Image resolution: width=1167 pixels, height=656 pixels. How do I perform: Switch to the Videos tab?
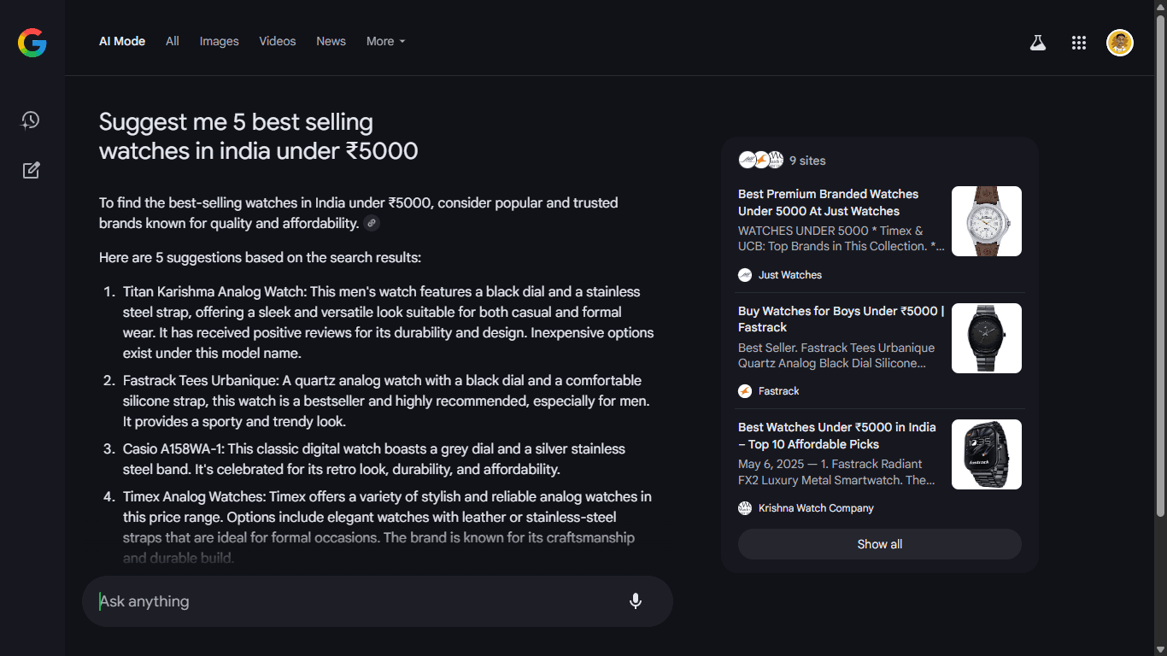[278, 41]
